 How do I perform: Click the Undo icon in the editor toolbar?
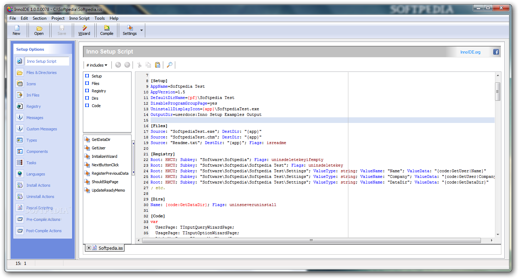(x=118, y=65)
